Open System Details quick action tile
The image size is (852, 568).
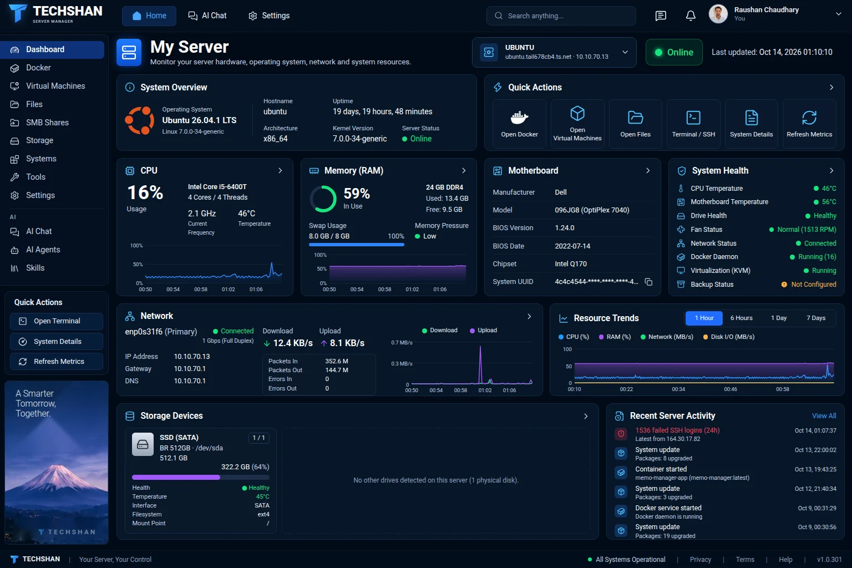click(751, 124)
